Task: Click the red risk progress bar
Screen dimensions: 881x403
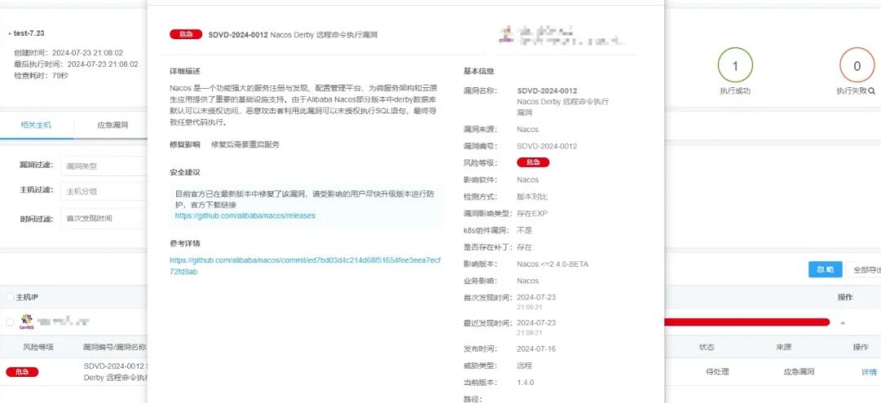Action: click(746, 322)
